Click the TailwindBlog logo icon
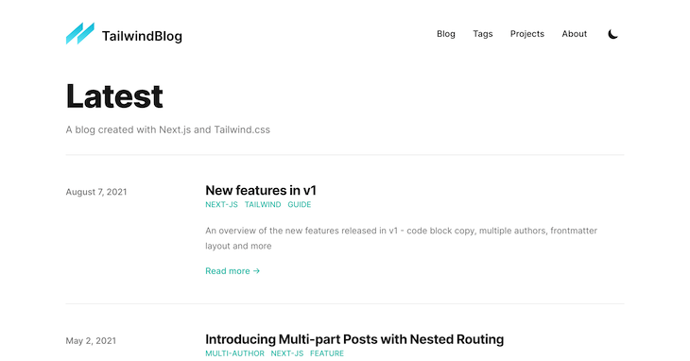This screenshot has height=361, width=690. tap(80, 33)
